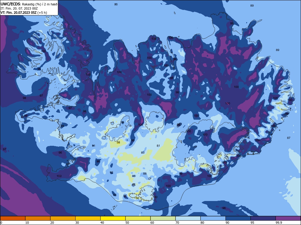301x225 pixels.
Task: Click the '60' legend scale label
Action: [x=152, y=223]
